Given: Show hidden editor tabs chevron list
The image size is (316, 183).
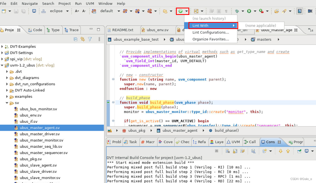Looking at the screenshot, I should [x=311, y=30].
